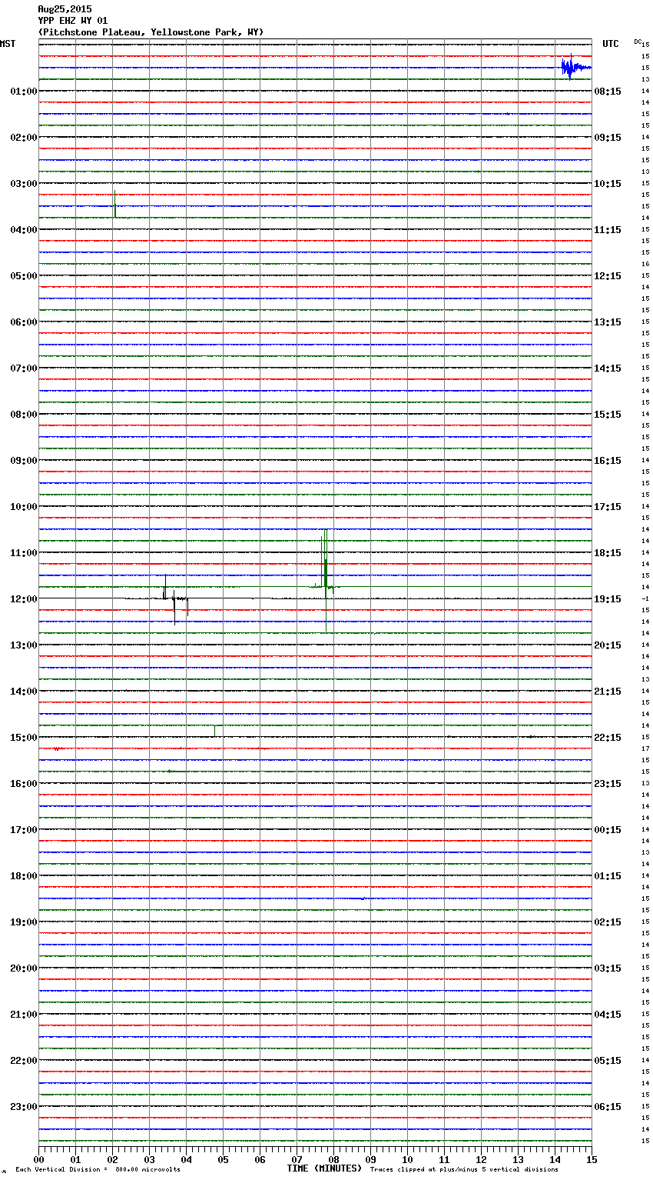This screenshot has height=1180, width=653.
Task: Click the 'TIME (MINUTES)' axis title
Action: point(324,1168)
